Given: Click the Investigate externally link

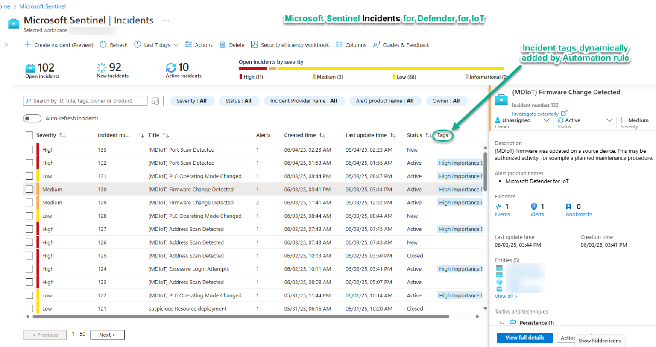Looking at the screenshot, I should (537, 113).
